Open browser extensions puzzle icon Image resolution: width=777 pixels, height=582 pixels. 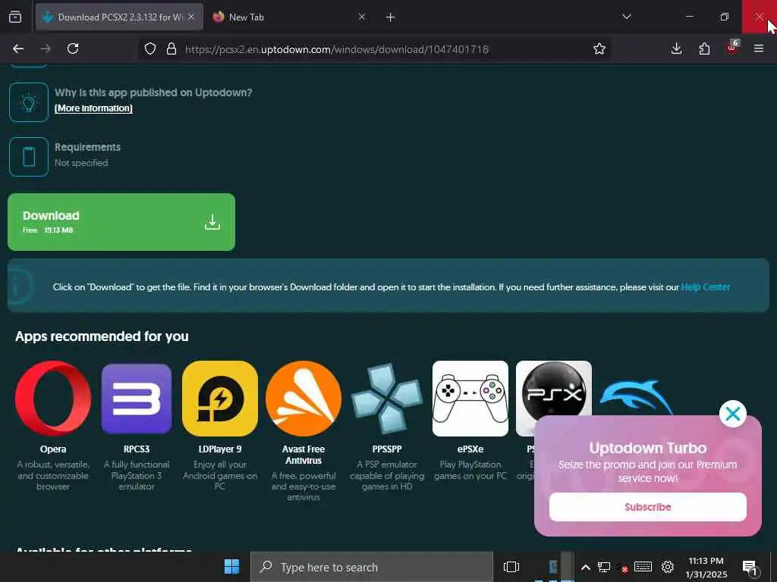pyautogui.click(x=704, y=48)
